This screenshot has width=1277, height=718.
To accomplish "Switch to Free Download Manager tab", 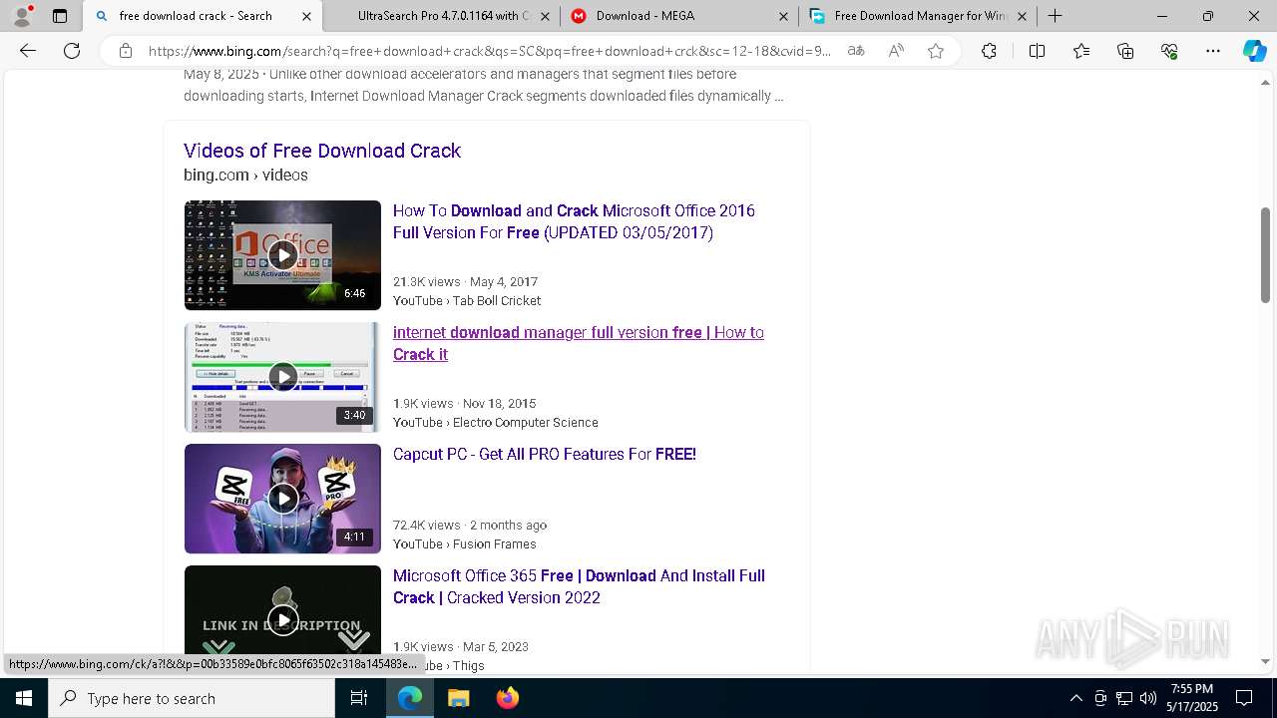I will [x=918, y=16].
